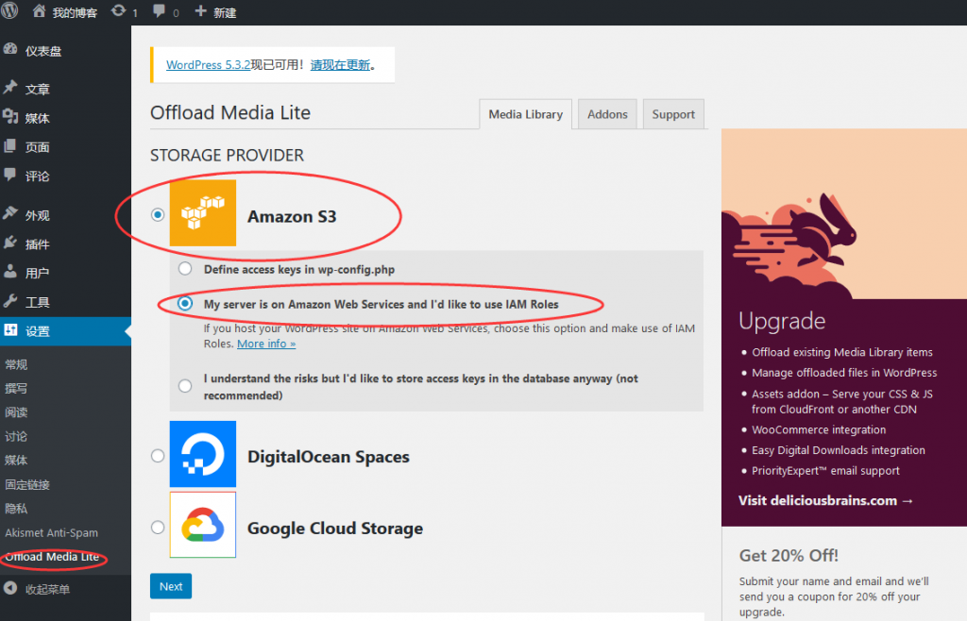Click the Next button
967x621 pixels.
[171, 586]
